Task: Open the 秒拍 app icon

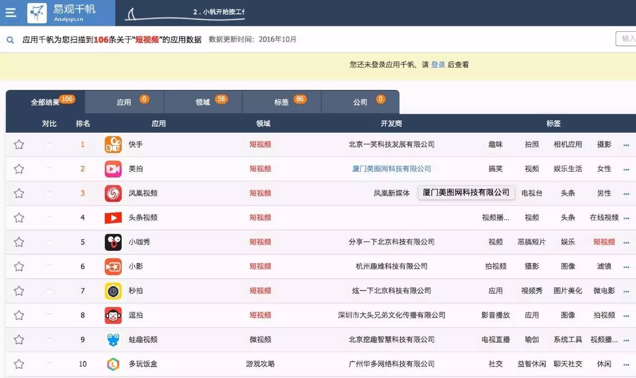Action: (113, 291)
